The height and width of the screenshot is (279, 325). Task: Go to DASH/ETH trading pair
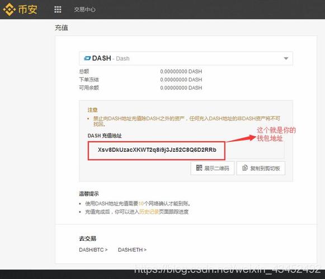pos(132,250)
